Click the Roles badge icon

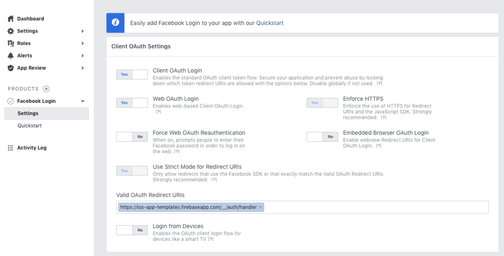(x=11, y=43)
